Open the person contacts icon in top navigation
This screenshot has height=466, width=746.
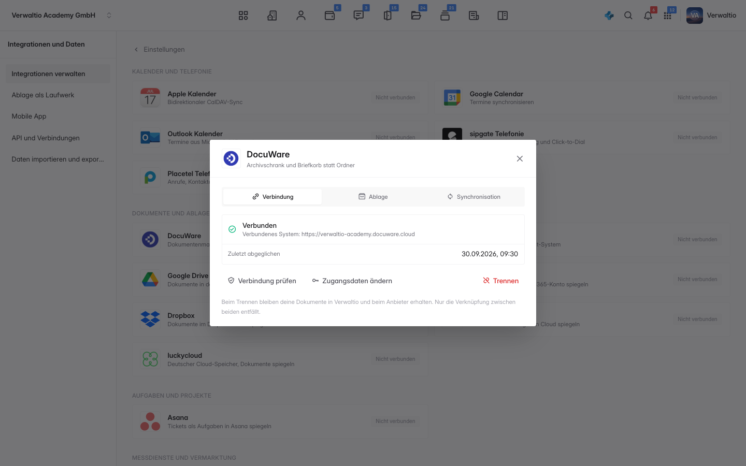click(x=301, y=16)
